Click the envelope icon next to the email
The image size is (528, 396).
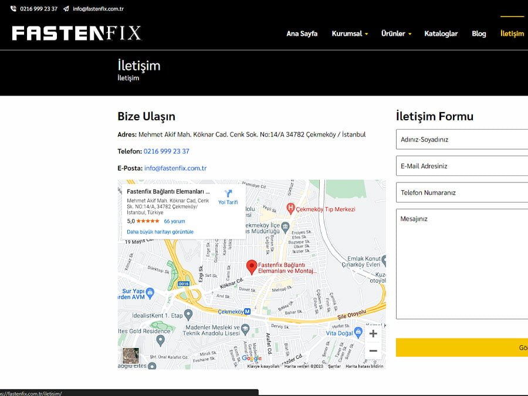pyautogui.click(x=65, y=9)
